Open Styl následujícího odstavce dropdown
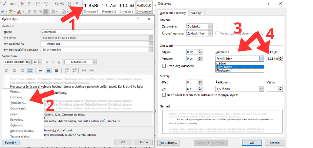 pos(97,50)
